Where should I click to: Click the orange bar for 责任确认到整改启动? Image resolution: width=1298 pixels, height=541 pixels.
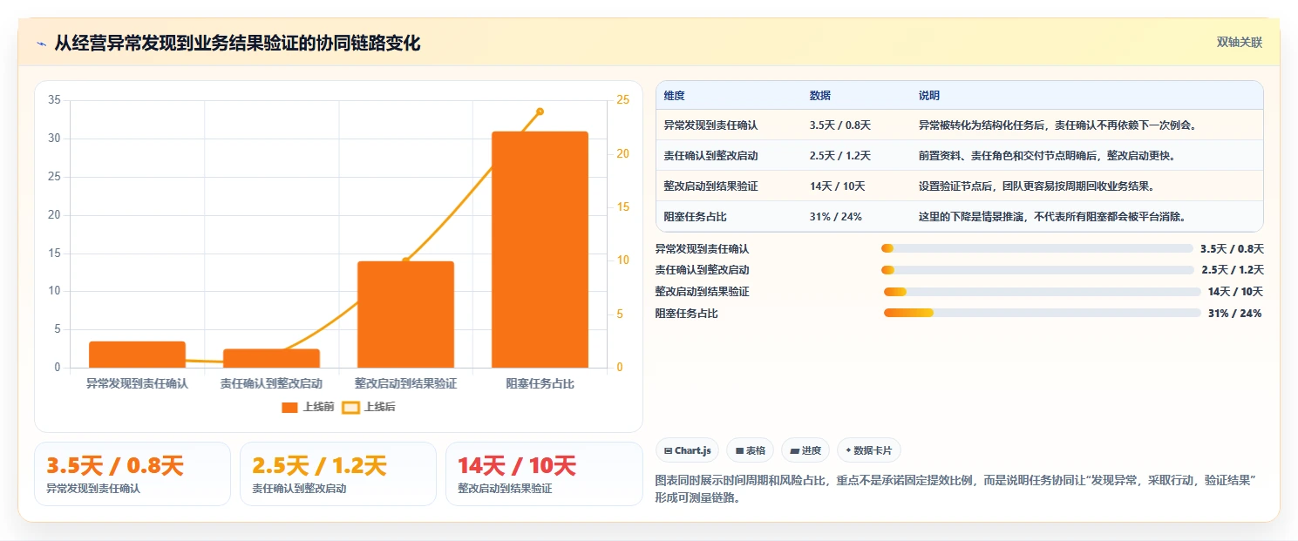[x=271, y=358]
